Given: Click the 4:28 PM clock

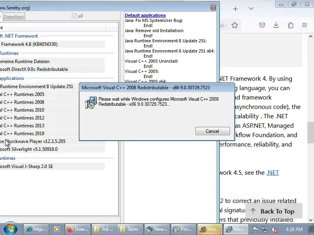Looking at the screenshot, I should click(x=294, y=229).
